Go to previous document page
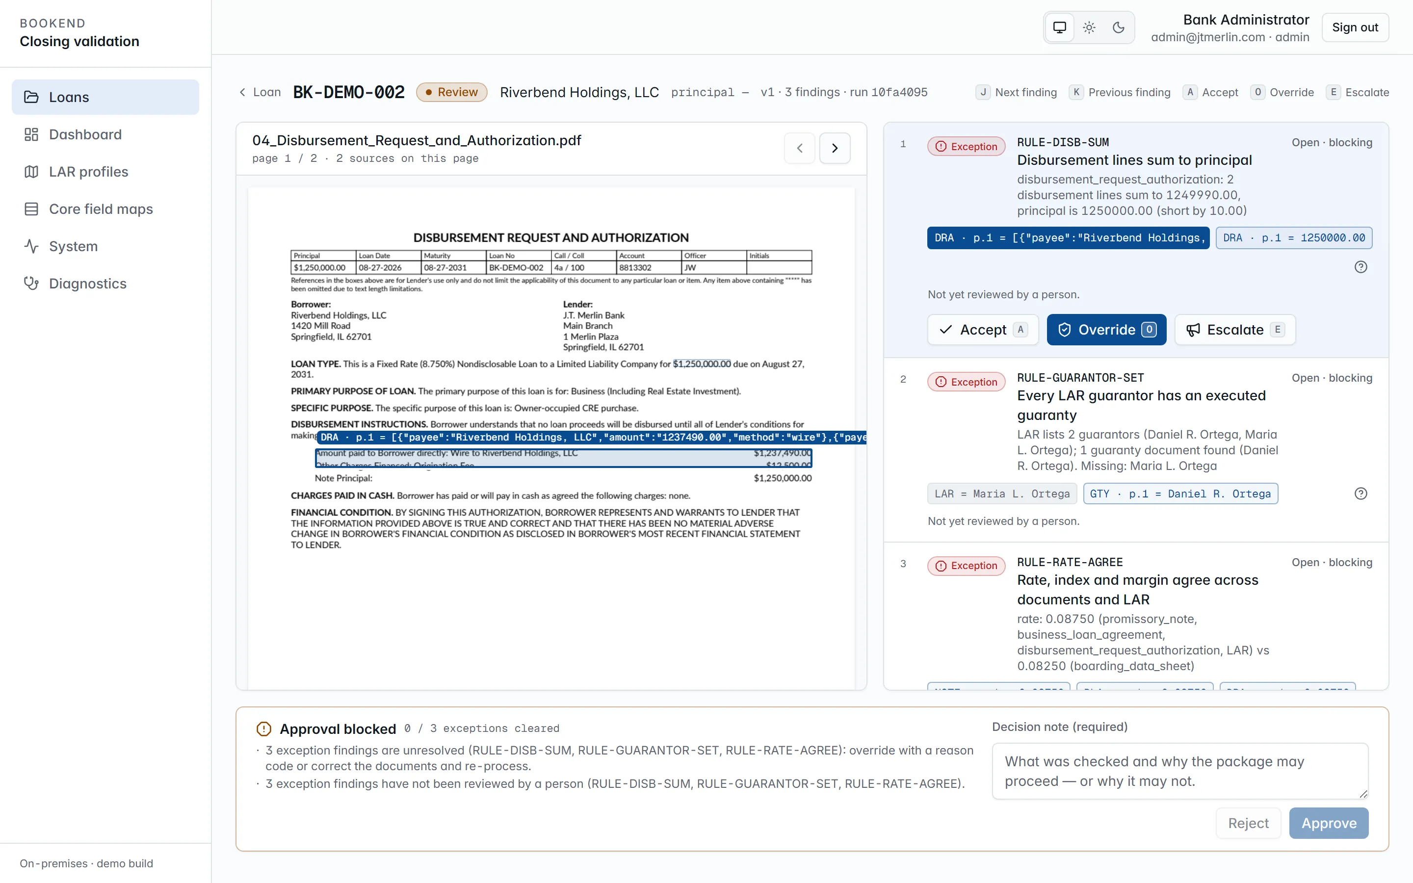The height and width of the screenshot is (883, 1413). pos(799,148)
